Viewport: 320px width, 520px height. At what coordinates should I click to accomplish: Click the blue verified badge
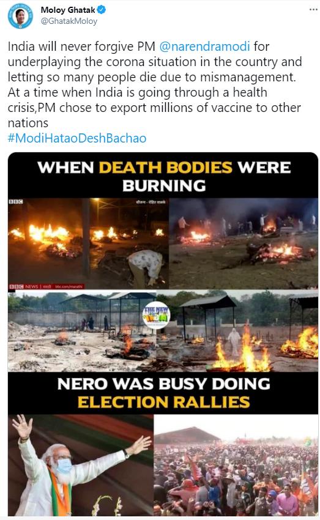pyautogui.click(x=102, y=10)
